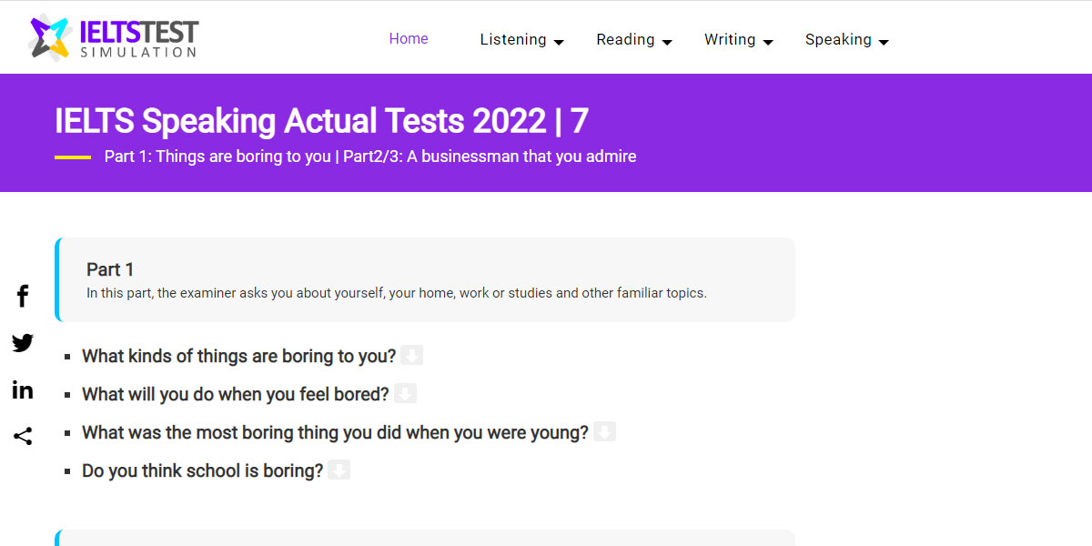This screenshot has width=1092, height=546.
Task: Download audio for "What kinds of things are boring to you?"
Action: coord(412,355)
